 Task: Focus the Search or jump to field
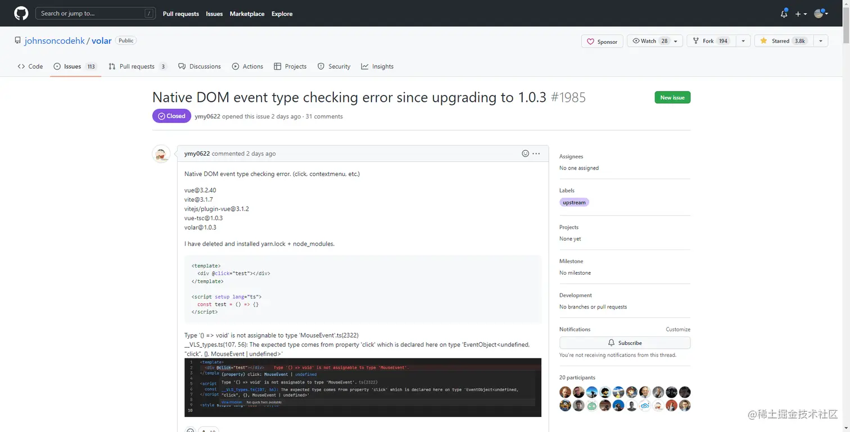(96, 13)
